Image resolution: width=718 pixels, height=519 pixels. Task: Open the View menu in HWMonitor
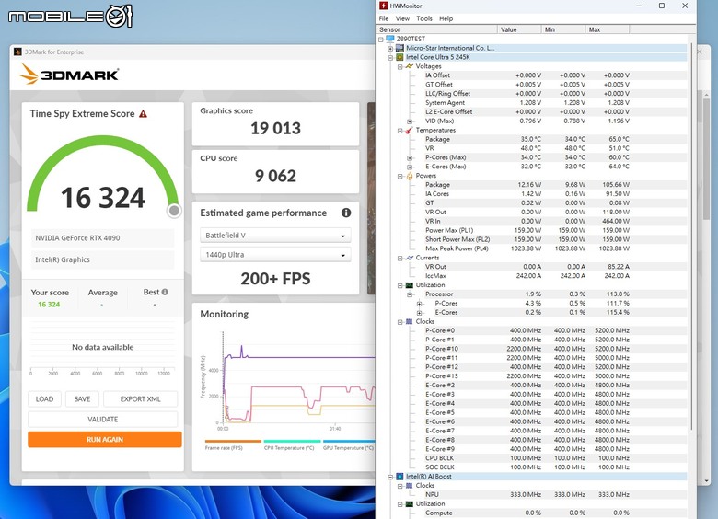click(x=402, y=18)
